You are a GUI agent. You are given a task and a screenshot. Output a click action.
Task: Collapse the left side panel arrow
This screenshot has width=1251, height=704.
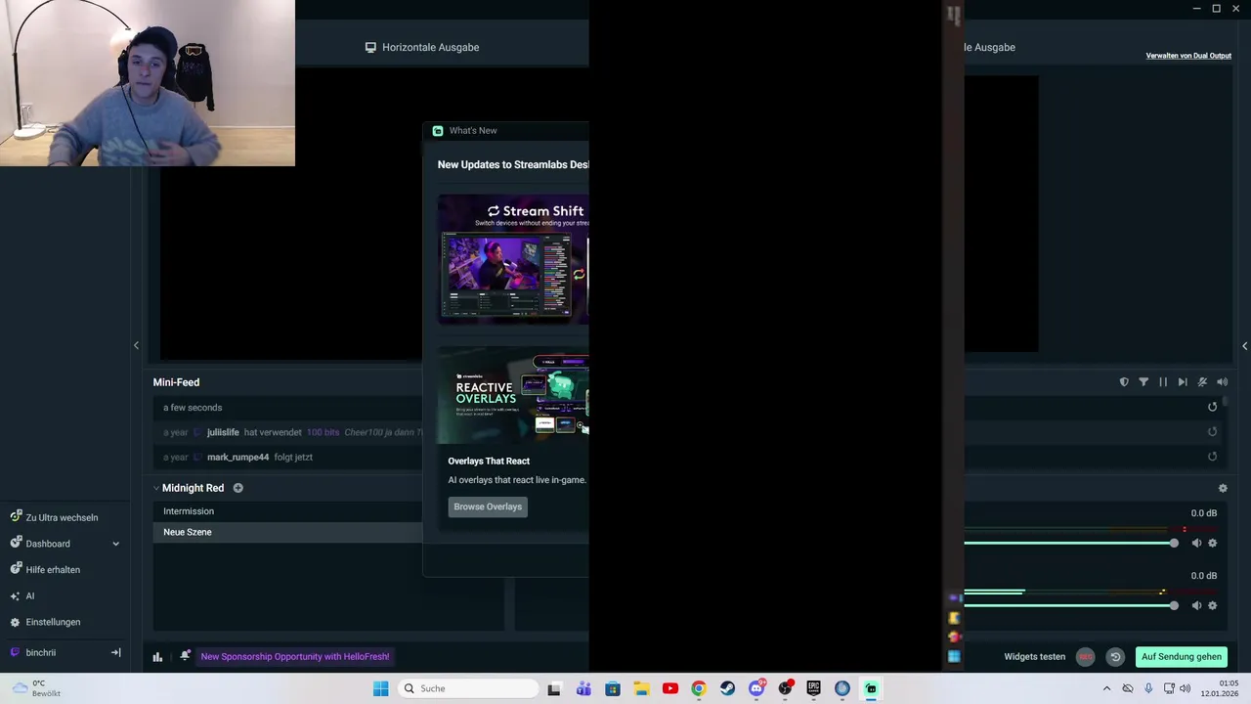pos(136,345)
